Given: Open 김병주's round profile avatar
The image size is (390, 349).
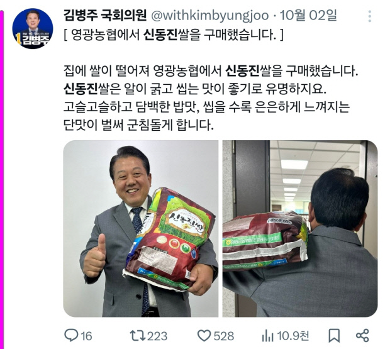Looking at the screenshot, I should pyautogui.click(x=33, y=28).
